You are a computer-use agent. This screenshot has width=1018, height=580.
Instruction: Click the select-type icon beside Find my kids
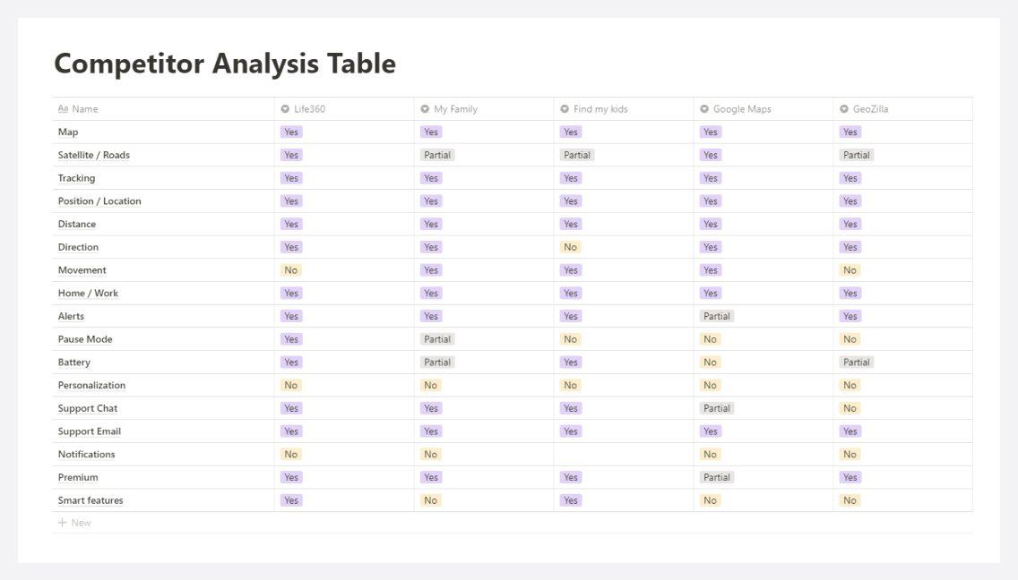click(565, 109)
